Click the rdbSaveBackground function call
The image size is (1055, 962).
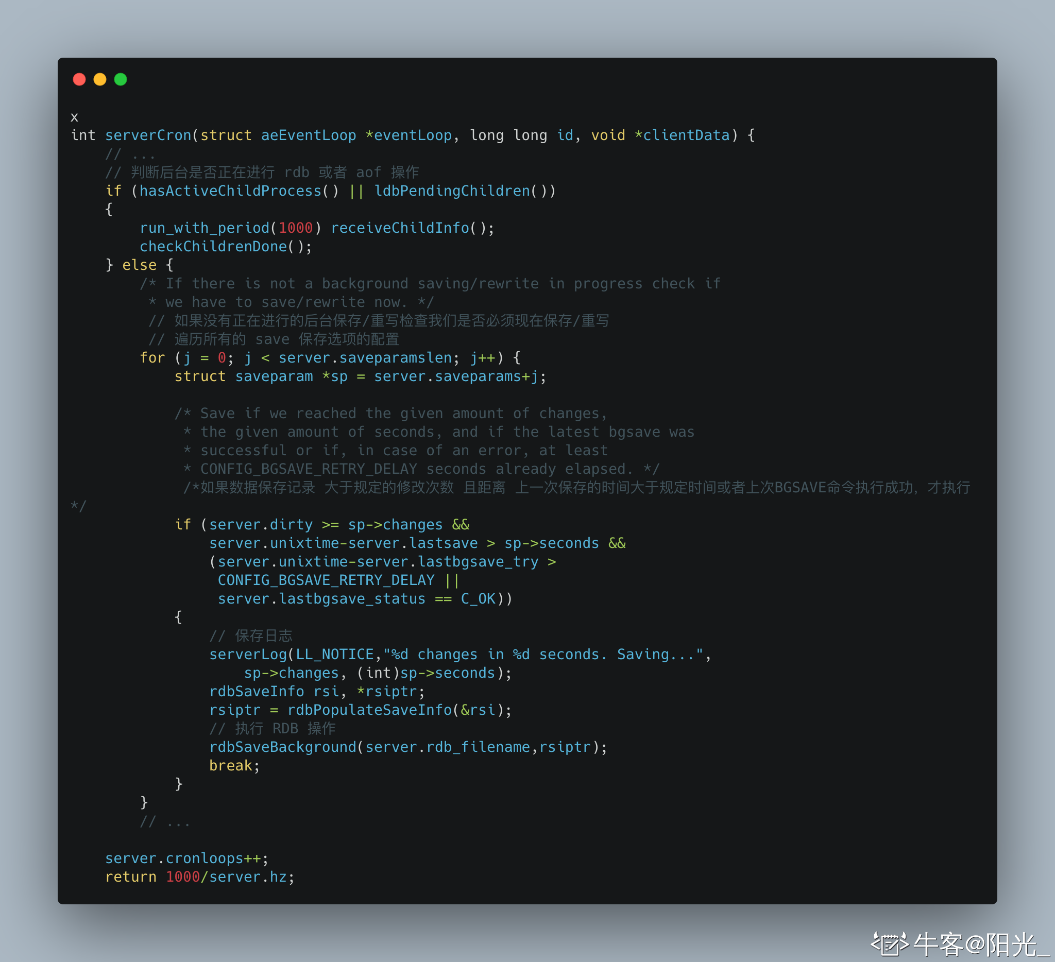pyautogui.click(x=283, y=747)
